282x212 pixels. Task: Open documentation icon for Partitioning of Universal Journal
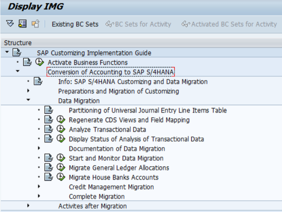(49, 111)
